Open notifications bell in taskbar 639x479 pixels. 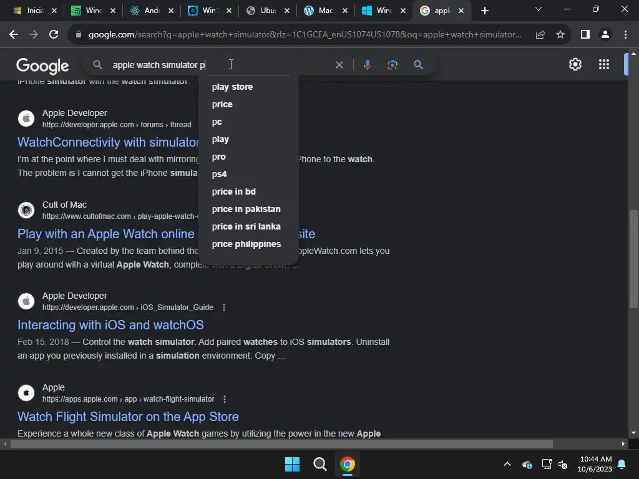tap(622, 464)
